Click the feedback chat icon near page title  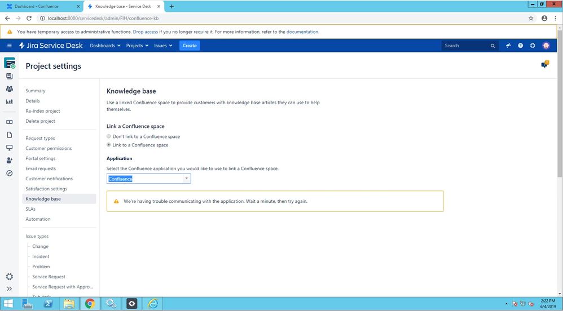tap(545, 65)
